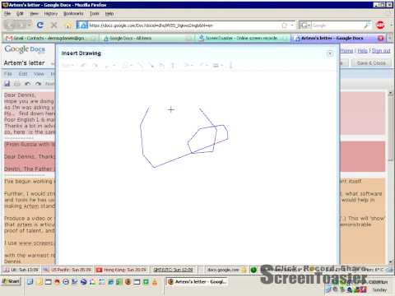The height and width of the screenshot is (296, 395).
Task: Close the Insert Drawing dialog
Action: 330,53
